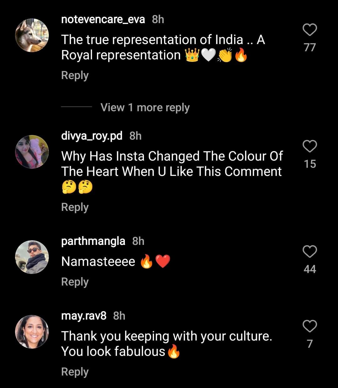The height and width of the screenshot is (388, 338).
Task: Tap may.rav8's profile avatar
Action: 32,331
